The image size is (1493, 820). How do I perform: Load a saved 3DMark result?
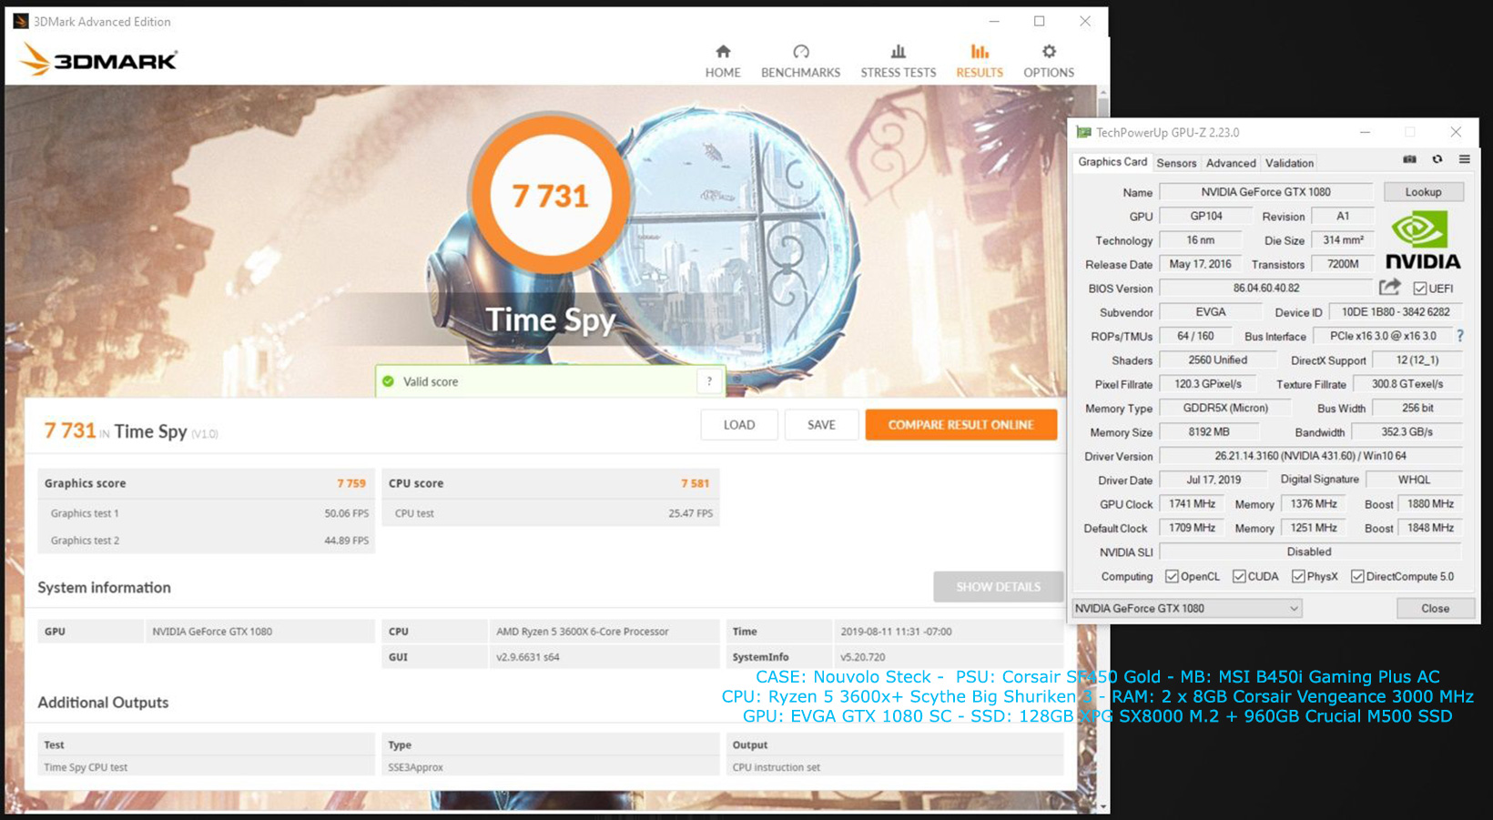(739, 425)
